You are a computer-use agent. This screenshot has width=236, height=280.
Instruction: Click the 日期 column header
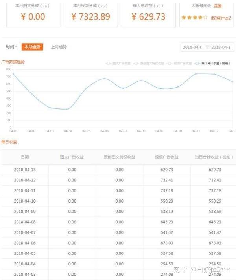[25, 157]
